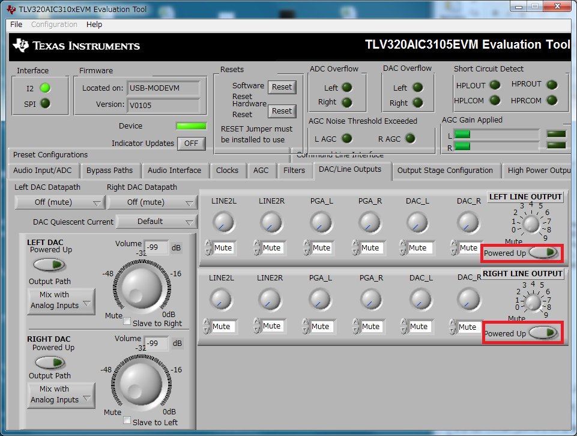Click the AGC Gain Applied R bar
Screen dimensions: 577x436
497,147
